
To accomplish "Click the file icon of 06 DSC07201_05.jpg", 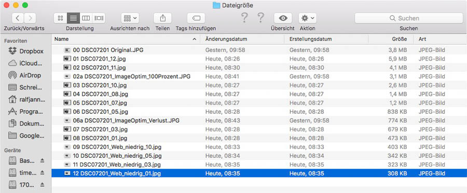I will click(x=67, y=112).
